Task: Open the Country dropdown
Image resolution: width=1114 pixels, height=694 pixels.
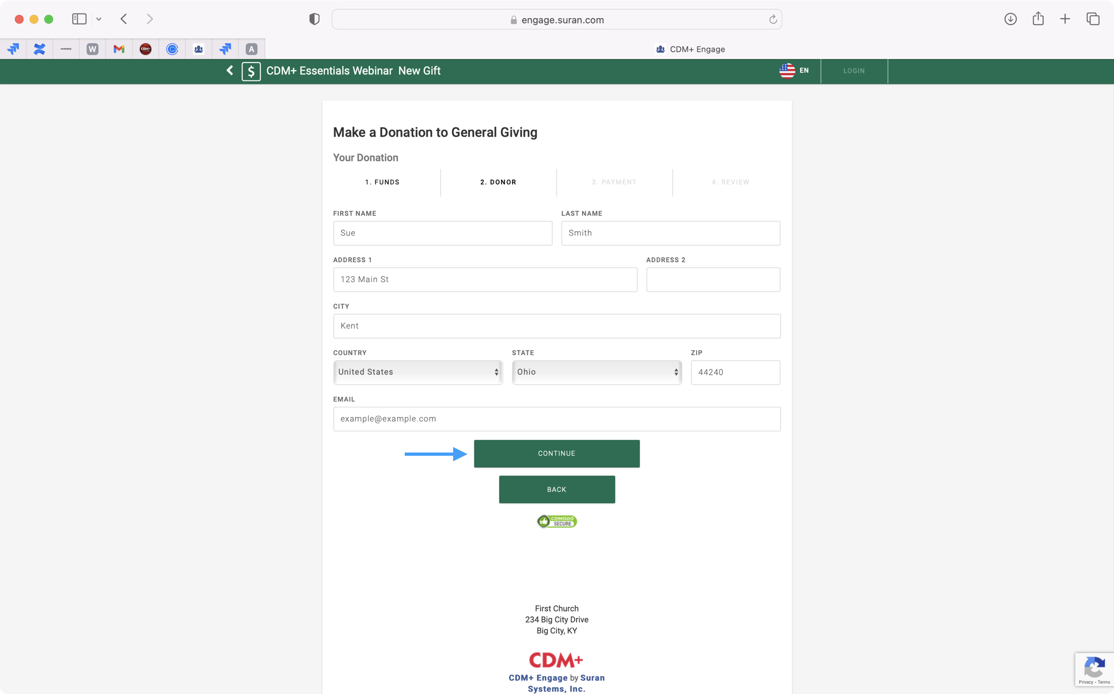Action: (x=417, y=372)
